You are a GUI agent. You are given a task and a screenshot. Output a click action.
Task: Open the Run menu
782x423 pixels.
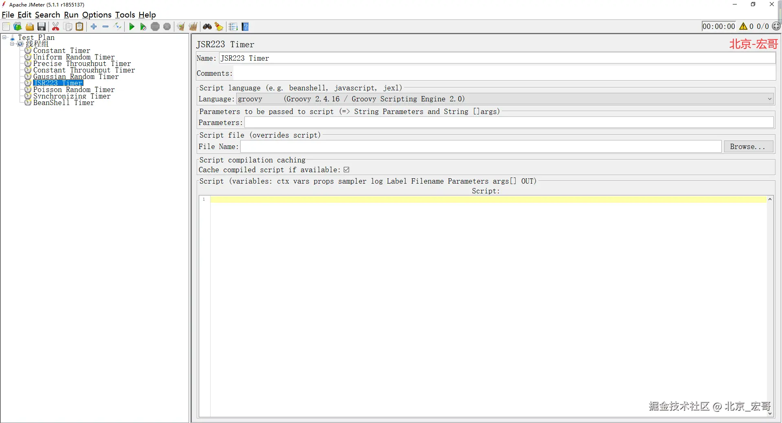click(71, 15)
